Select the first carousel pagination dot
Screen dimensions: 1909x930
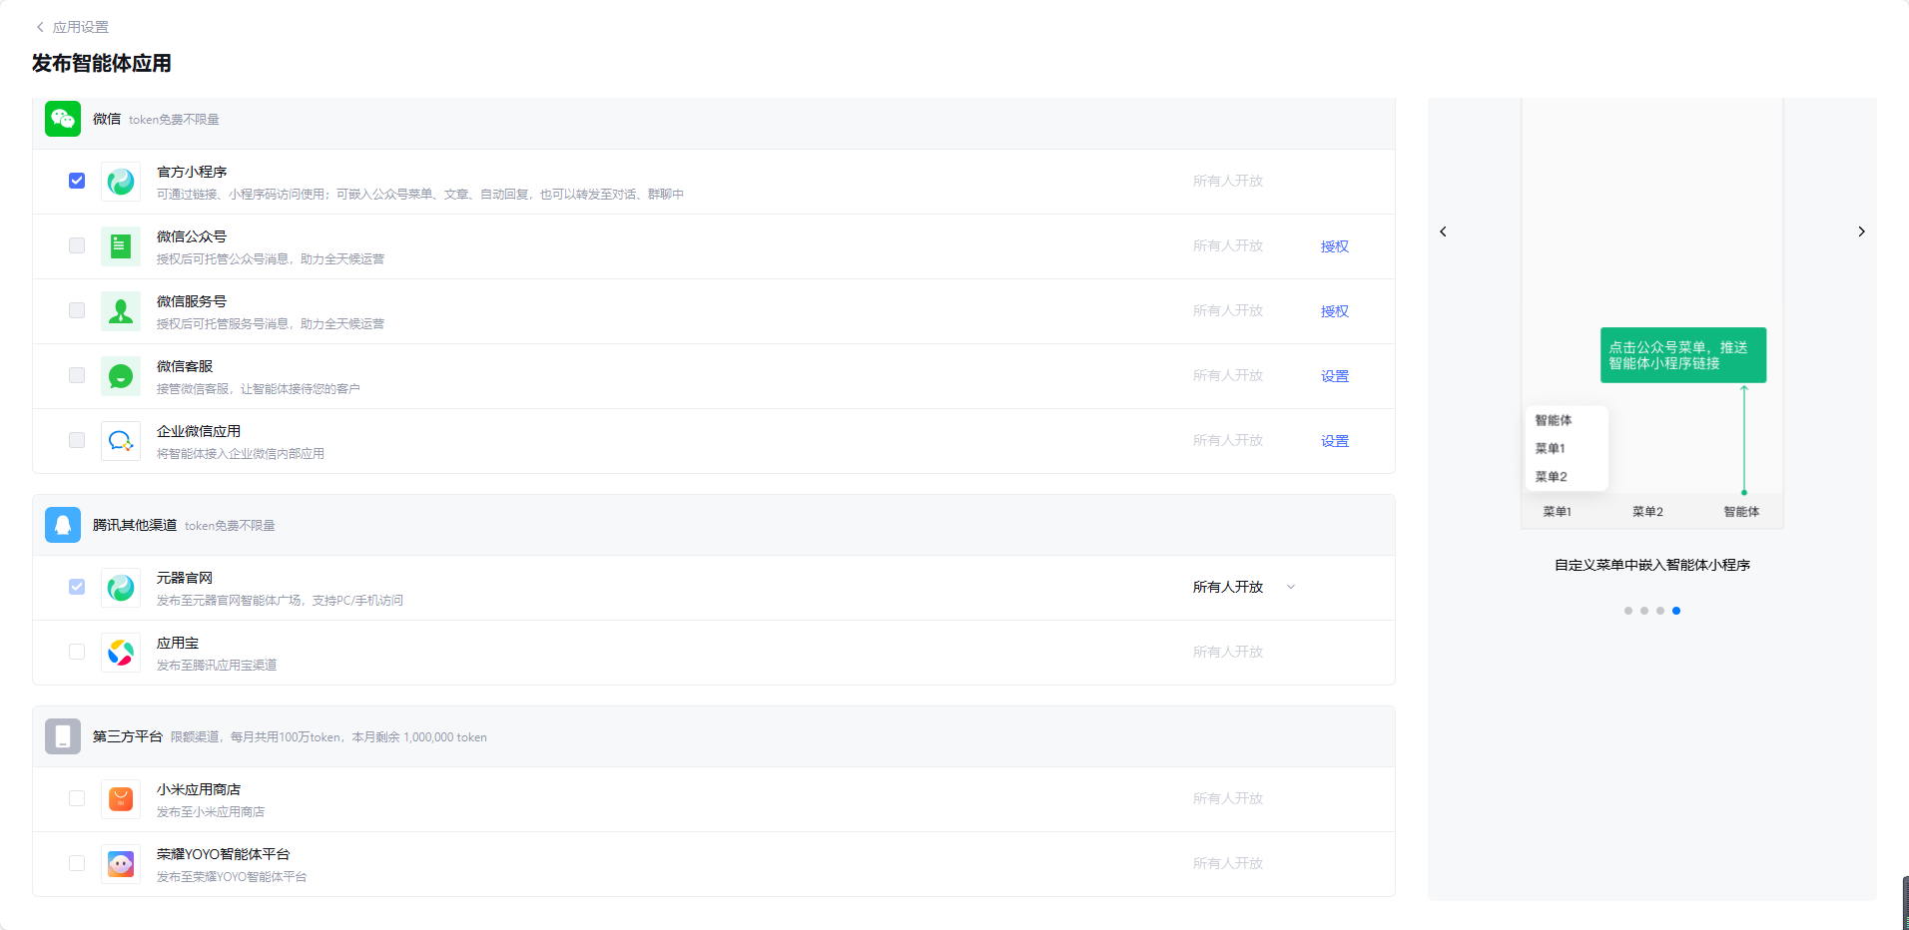[x=1628, y=611]
